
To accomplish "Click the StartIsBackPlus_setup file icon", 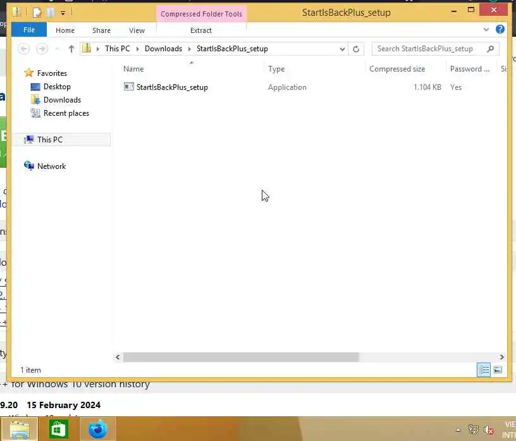I will coord(128,87).
